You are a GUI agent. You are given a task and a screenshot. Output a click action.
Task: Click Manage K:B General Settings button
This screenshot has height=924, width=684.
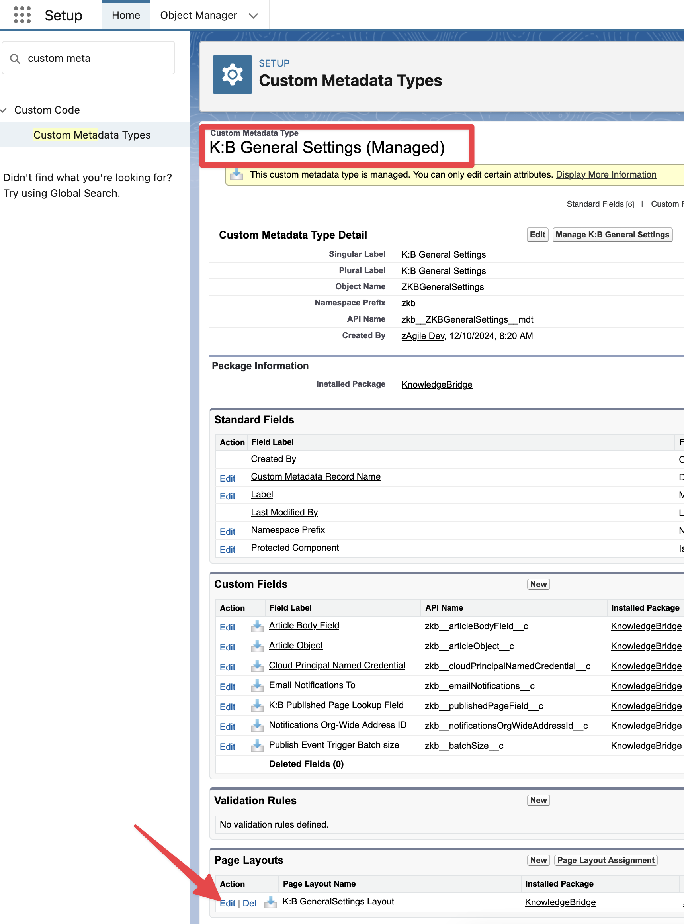(612, 235)
